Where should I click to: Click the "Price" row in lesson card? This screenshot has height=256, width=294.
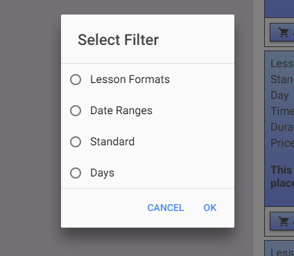282,143
